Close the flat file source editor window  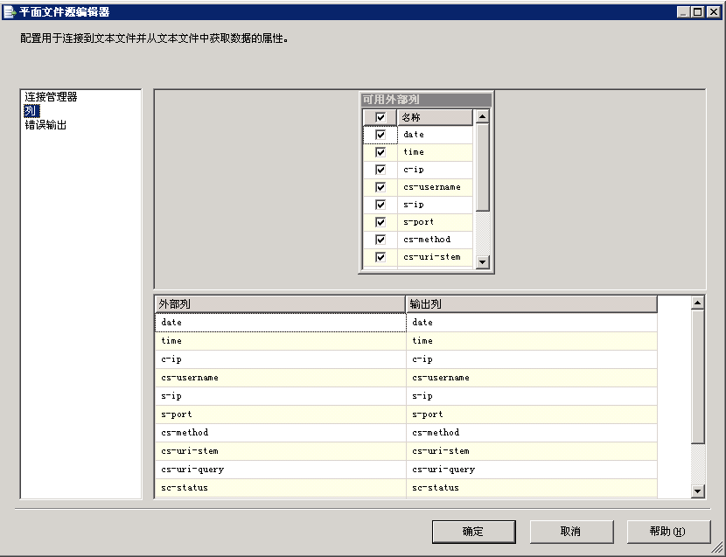point(714,12)
